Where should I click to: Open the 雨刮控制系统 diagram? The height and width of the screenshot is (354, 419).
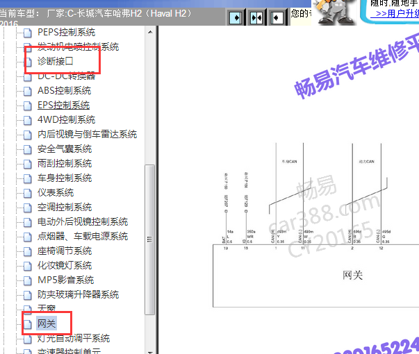tap(65, 163)
